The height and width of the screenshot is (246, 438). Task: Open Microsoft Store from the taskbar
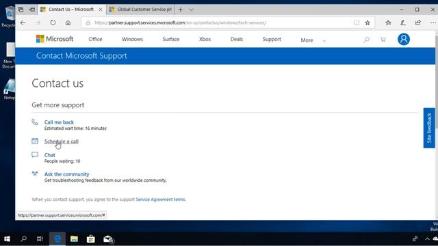[91, 238]
